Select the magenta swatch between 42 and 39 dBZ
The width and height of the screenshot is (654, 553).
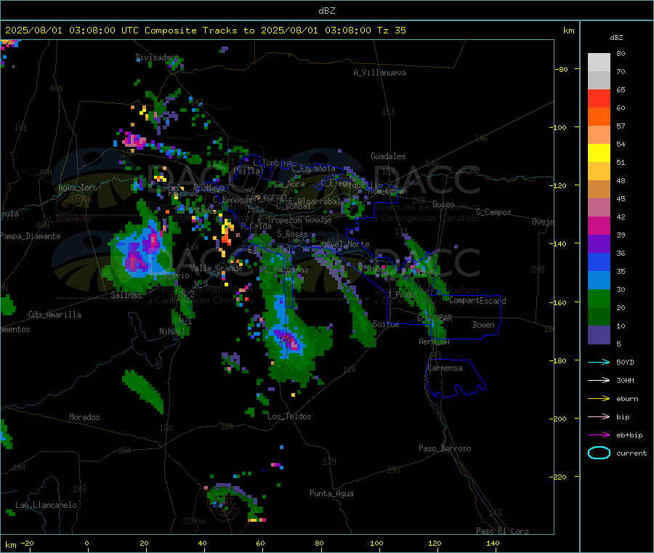(x=599, y=225)
